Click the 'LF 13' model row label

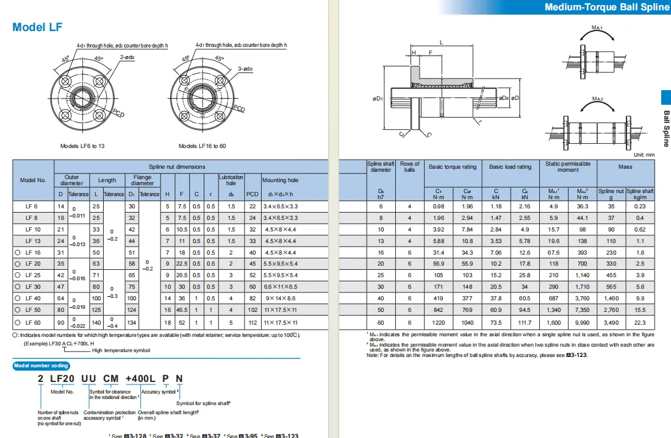(x=33, y=241)
